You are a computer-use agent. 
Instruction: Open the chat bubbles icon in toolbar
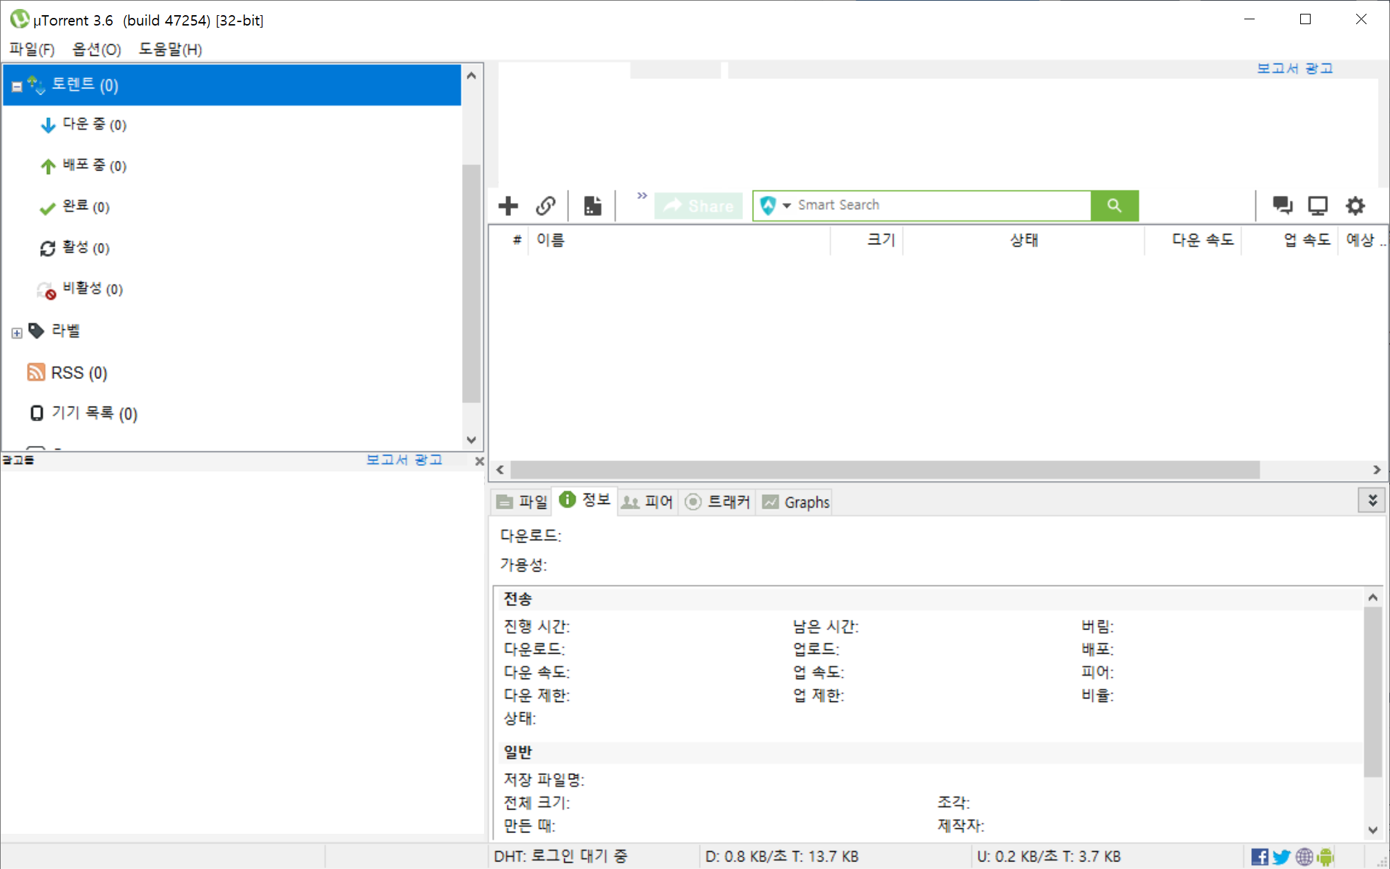(1282, 205)
